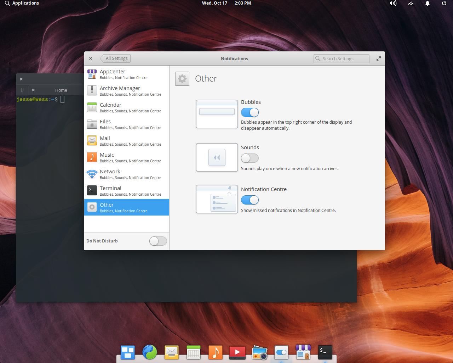Open AppCenter from the dock
453x363 pixels.
(303, 352)
